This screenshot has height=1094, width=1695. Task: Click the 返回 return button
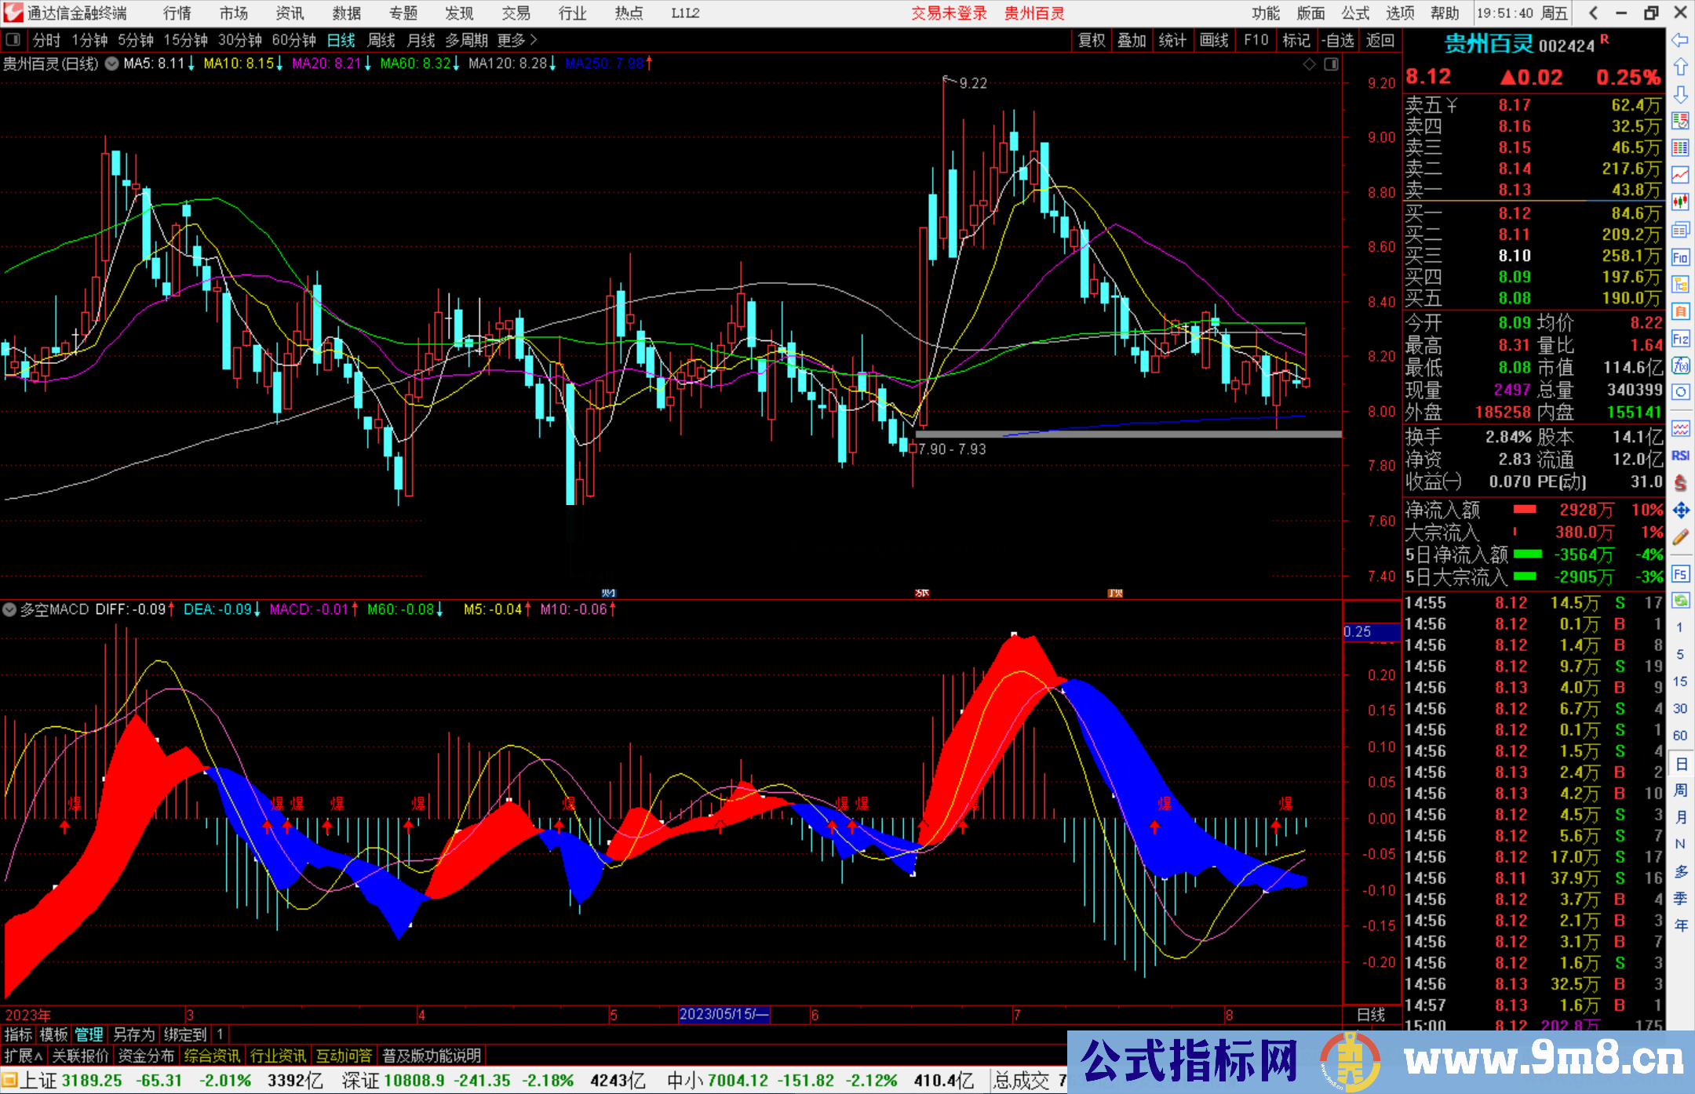point(1379,40)
